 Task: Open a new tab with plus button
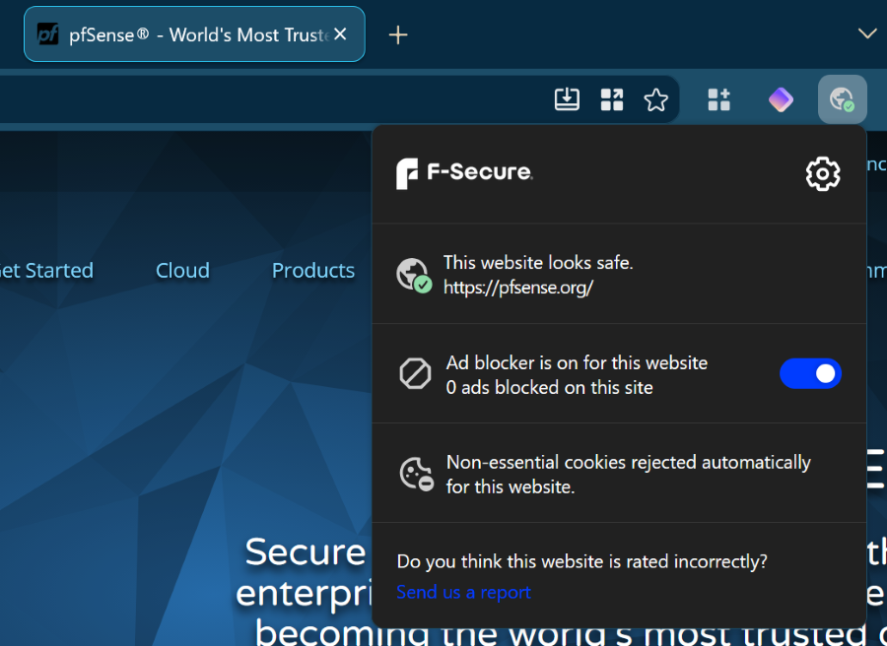[x=398, y=35]
